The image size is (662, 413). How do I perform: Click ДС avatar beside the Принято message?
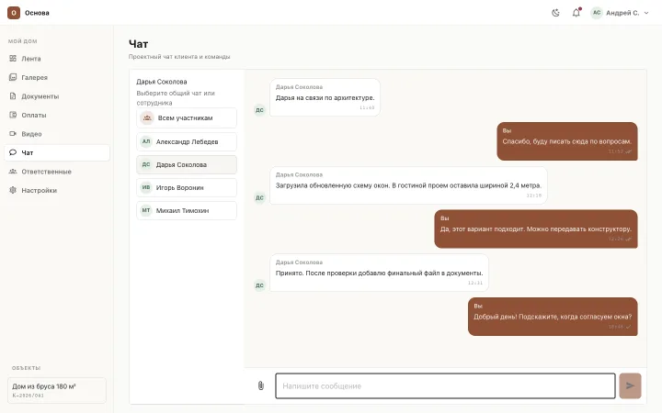point(259,285)
